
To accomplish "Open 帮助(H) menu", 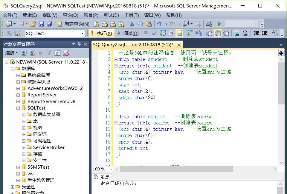I will point(174,15).
